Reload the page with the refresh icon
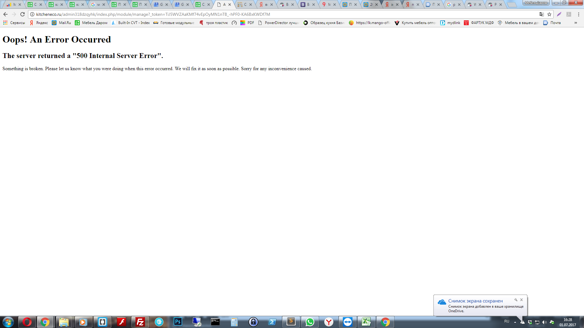The width and height of the screenshot is (584, 328). tap(23, 14)
